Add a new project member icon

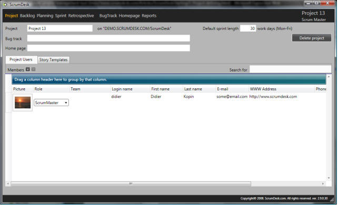(x=28, y=69)
